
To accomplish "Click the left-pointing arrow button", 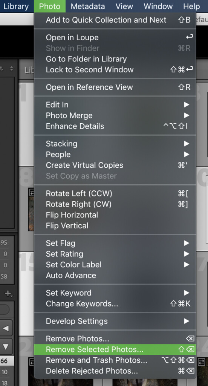I will click(x=6, y=328).
